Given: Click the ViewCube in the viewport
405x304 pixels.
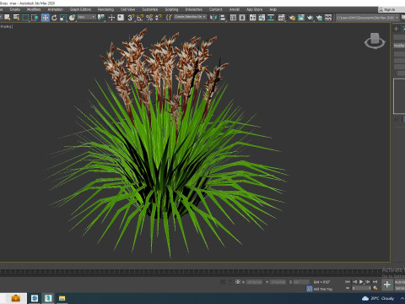Looking at the screenshot, I should 375,41.
